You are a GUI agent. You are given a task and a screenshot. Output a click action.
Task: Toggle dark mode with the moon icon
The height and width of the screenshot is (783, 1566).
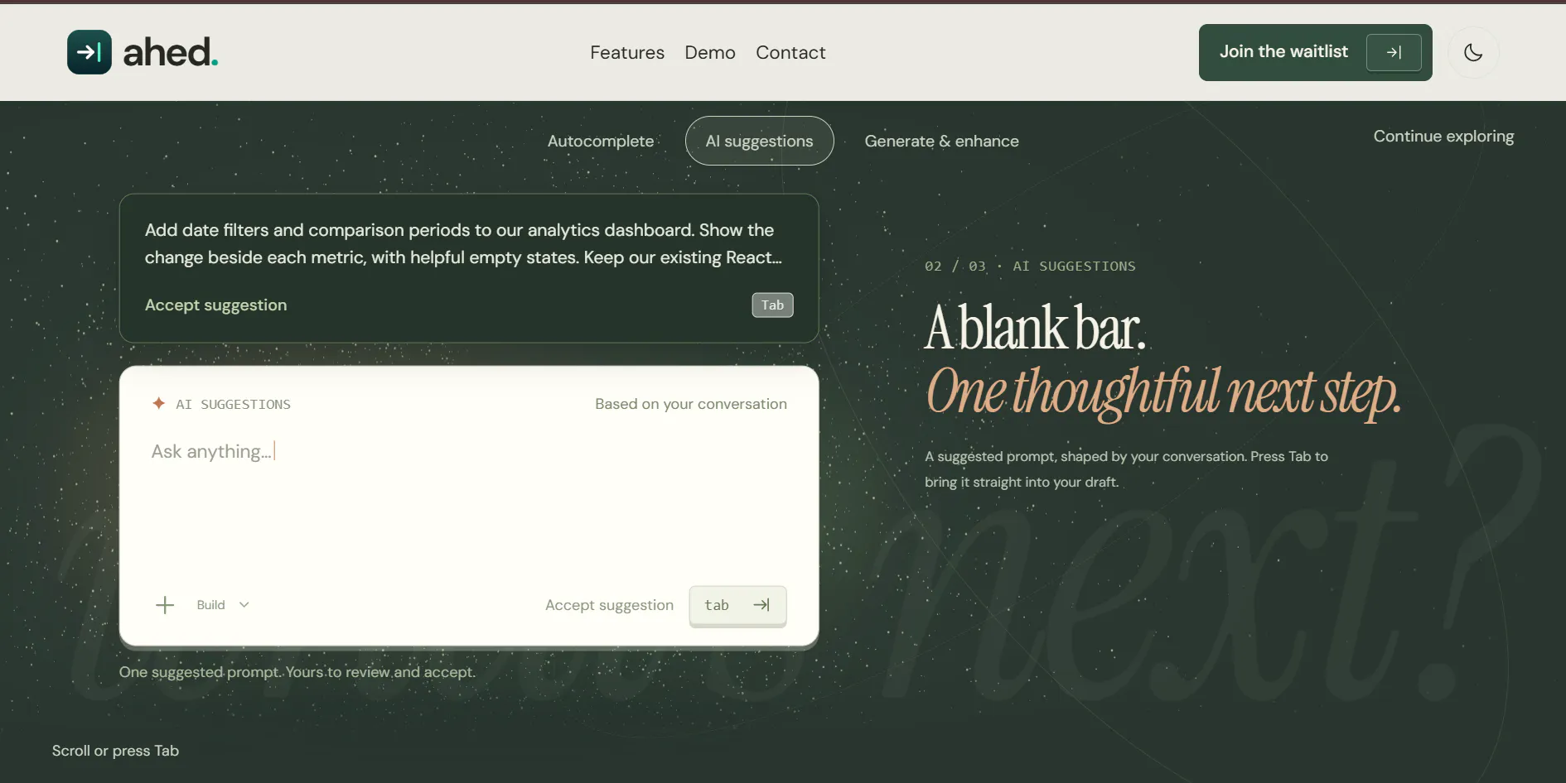pyautogui.click(x=1473, y=52)
